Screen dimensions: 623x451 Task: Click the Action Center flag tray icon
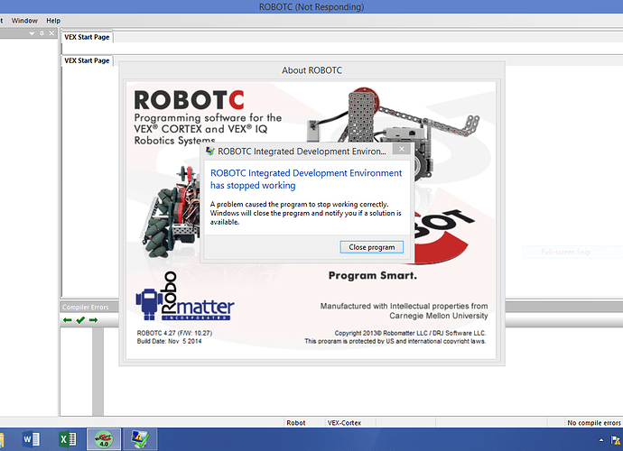(x=616, y=440)
